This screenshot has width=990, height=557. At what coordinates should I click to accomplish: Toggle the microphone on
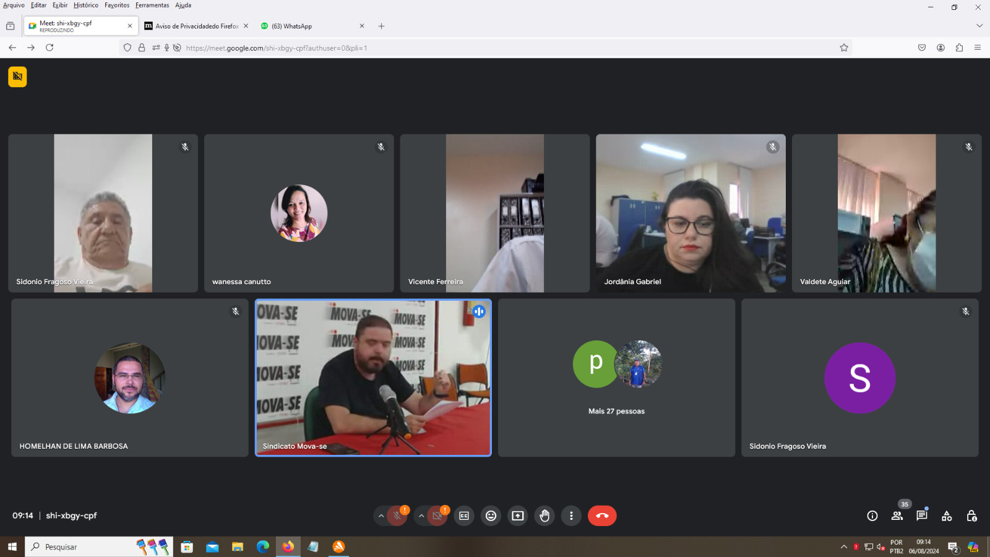[x=397, y=516]
